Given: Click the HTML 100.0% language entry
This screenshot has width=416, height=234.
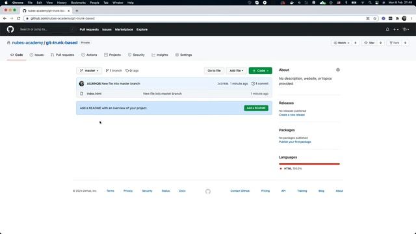Looking at the screenshot, I should [291, 168].
